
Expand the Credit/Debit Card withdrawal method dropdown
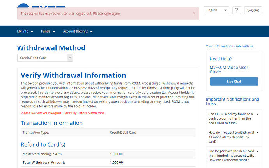(x=45, y=58)
